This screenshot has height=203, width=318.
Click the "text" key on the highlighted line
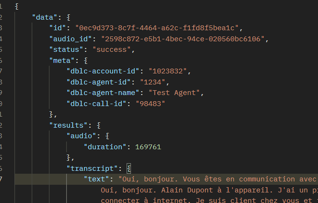[94, 179]
